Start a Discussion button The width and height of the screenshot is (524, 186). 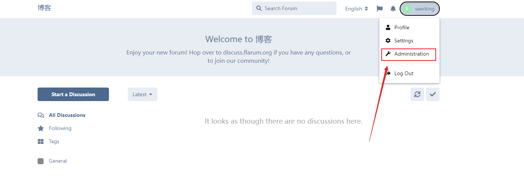click(x=73, y=94)
